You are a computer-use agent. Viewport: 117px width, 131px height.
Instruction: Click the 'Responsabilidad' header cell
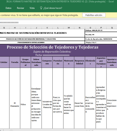(80, 62)
